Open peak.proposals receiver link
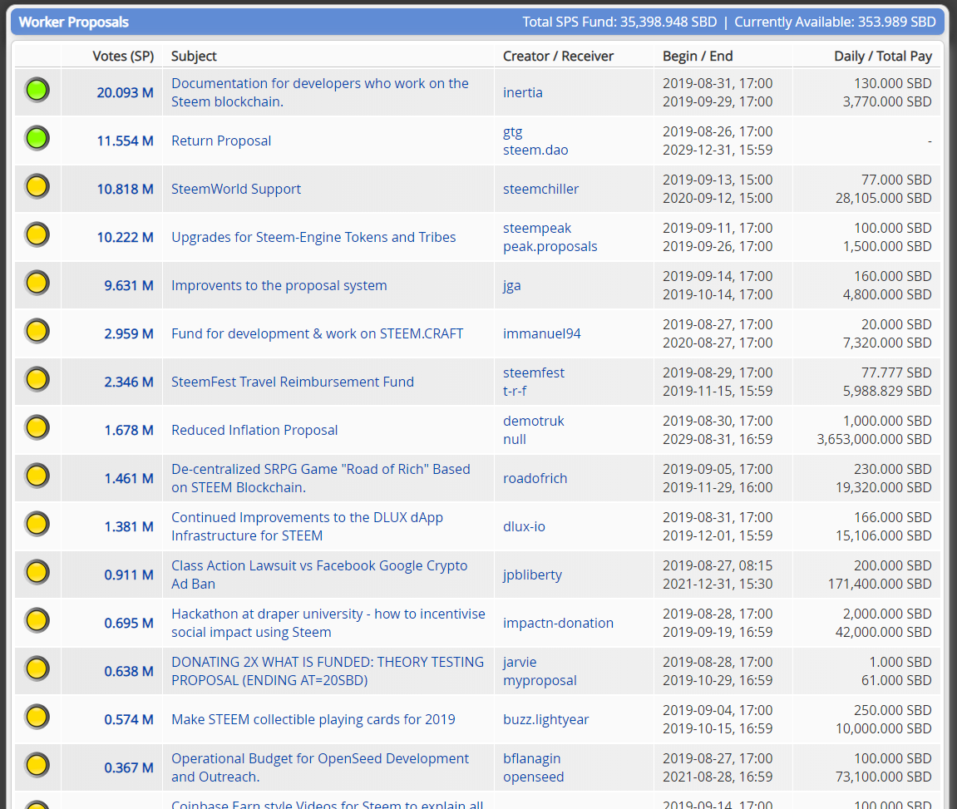957x809 pixels. point(550,246)
